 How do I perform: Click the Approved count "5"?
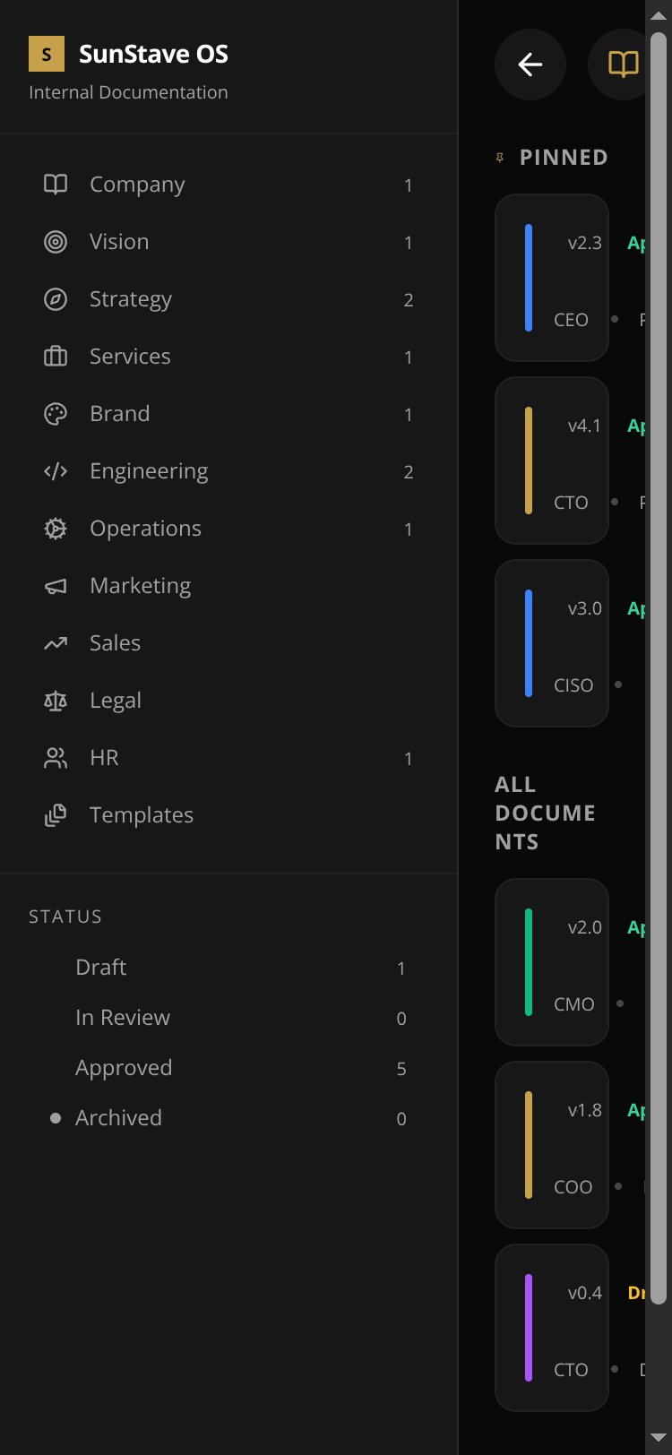pyautogui.click(x=401, y=1069)
